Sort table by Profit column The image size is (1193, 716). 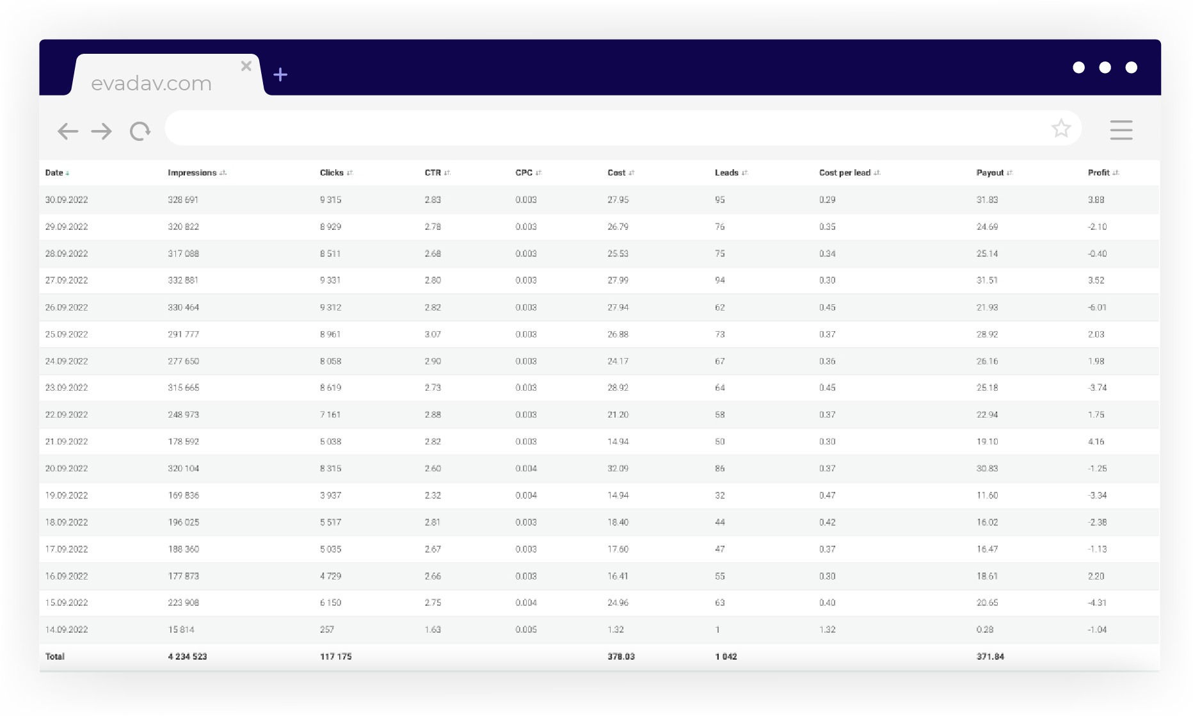point(1099,173)
